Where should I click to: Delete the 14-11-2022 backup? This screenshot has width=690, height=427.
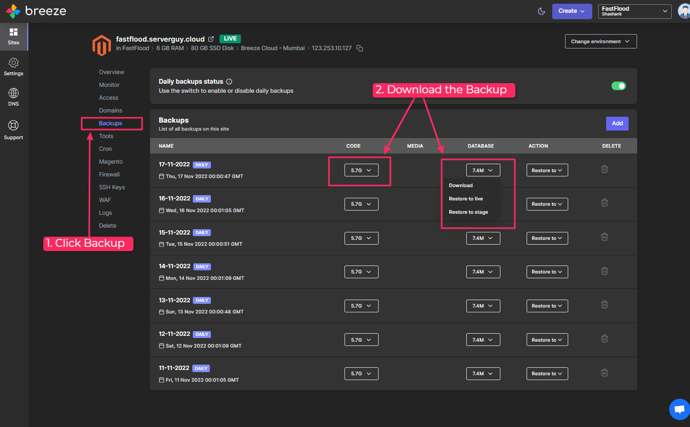point(605,270)
